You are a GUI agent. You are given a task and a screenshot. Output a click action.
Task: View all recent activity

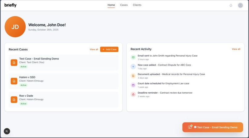(x=236, y=49)
